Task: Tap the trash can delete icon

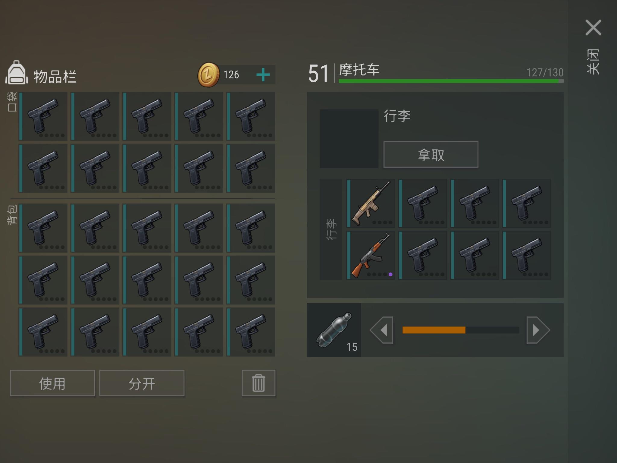Action: 258,383
